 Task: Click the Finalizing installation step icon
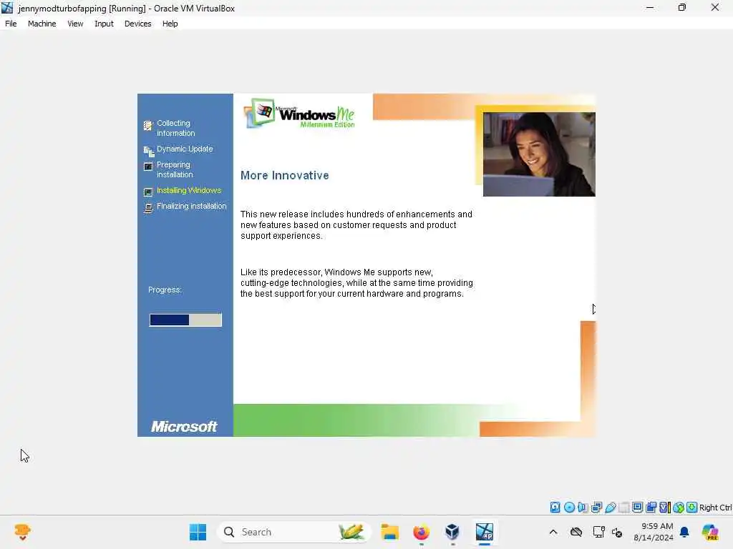[148, 208]
